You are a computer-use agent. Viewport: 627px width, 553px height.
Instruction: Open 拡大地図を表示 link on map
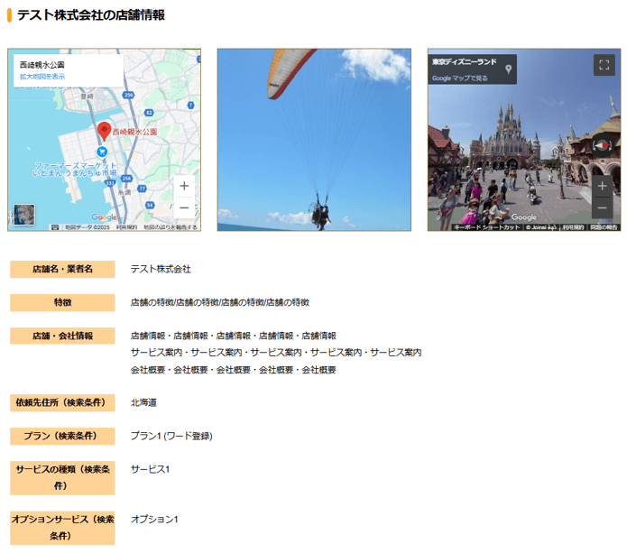42,77
